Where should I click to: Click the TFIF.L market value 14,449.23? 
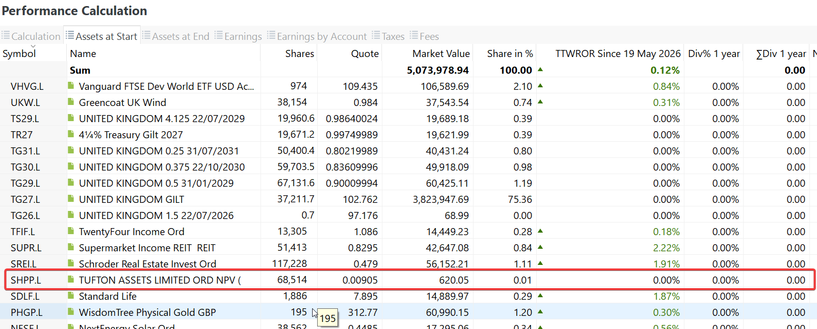[447, 232]
